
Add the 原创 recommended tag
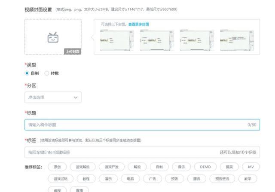57,167
